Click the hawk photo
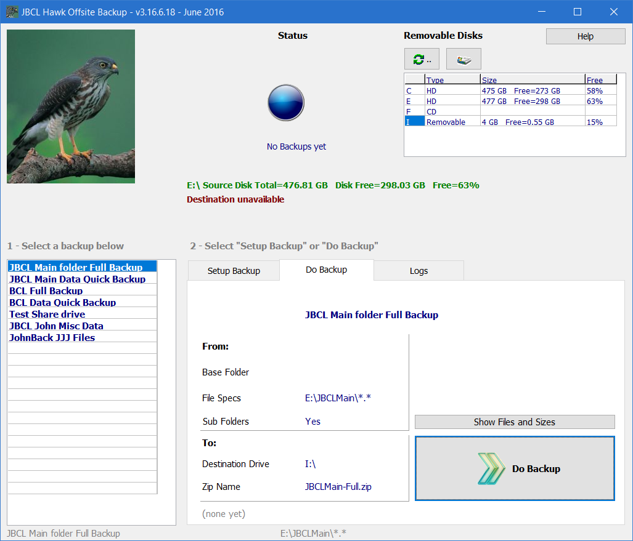The height and width of the screenshot is (541, 633). [x=71, y=106]
